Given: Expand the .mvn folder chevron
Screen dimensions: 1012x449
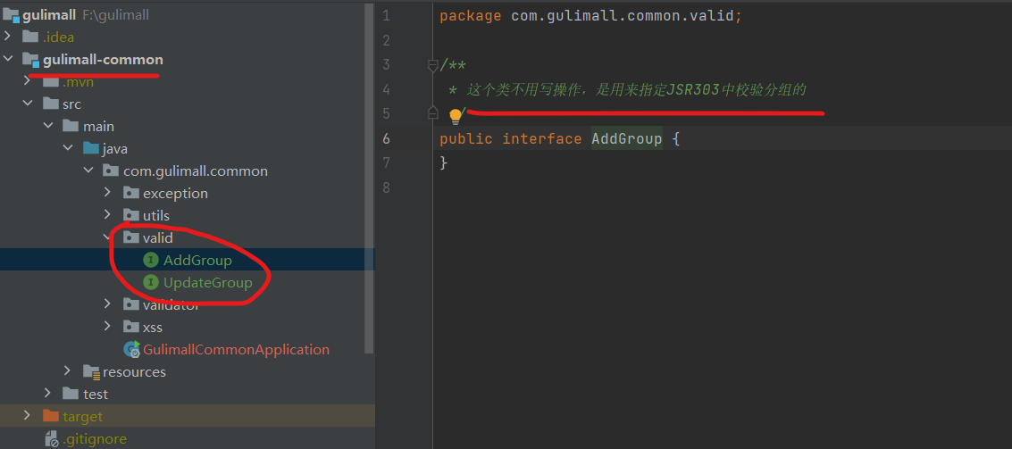Looking at the screenshot, I should (x=28, y=81).
